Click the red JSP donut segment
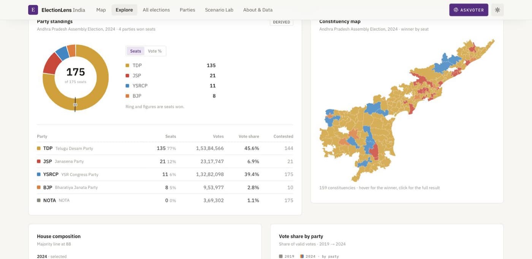 [52, 63]
